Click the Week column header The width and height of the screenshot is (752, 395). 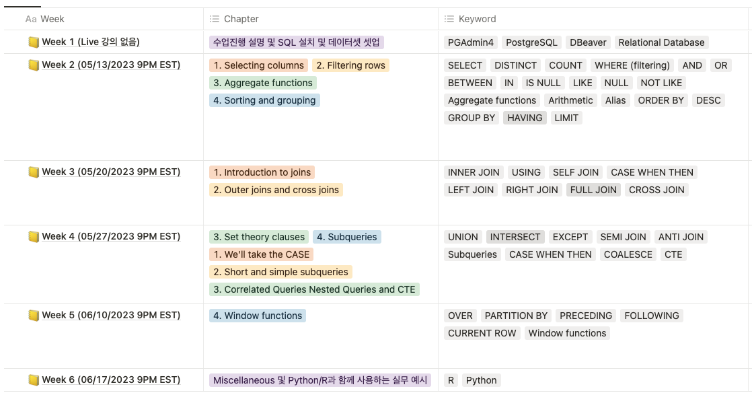click(104, 20)
